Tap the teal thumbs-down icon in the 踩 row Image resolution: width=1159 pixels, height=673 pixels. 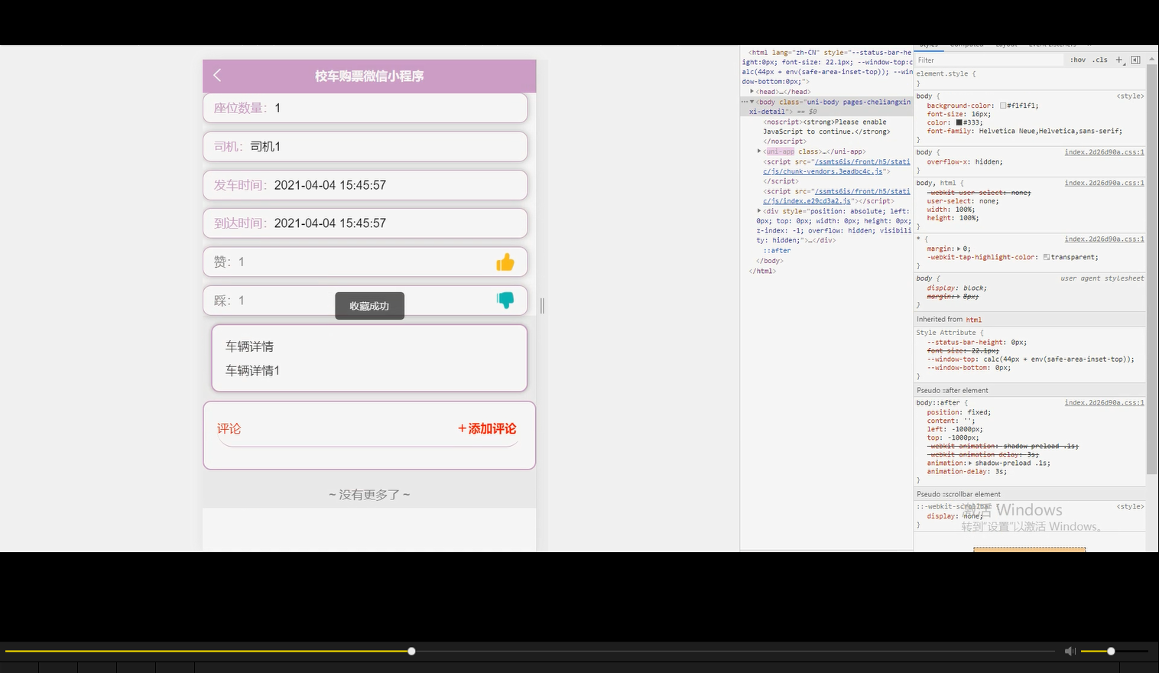click(x=505, y=301)
